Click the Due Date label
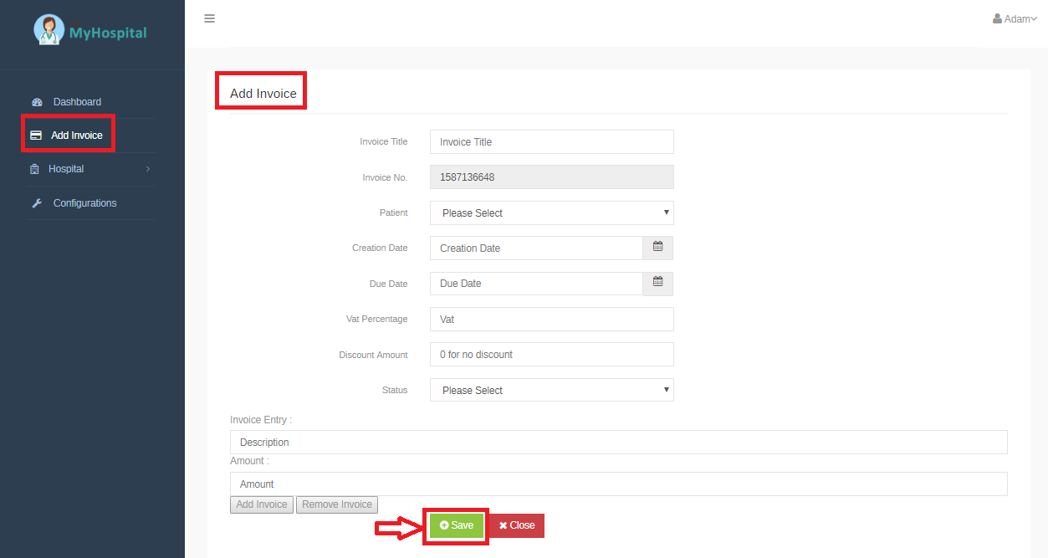The height and width of the screenshot is (558, 1048). pyautogui.click(x=389, y=284)
